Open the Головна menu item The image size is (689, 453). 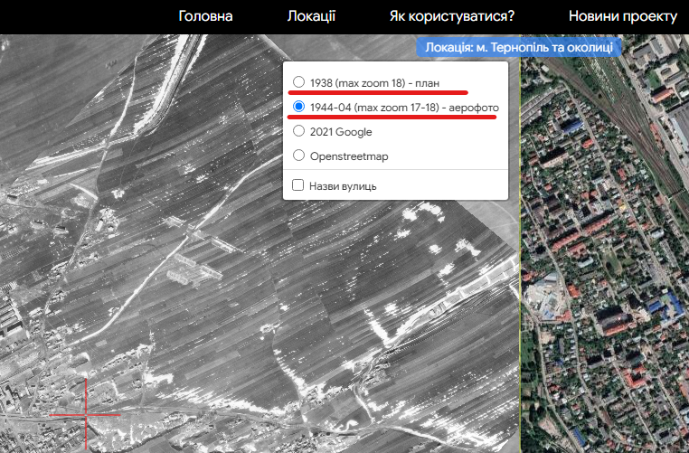(x=205, y=16)
